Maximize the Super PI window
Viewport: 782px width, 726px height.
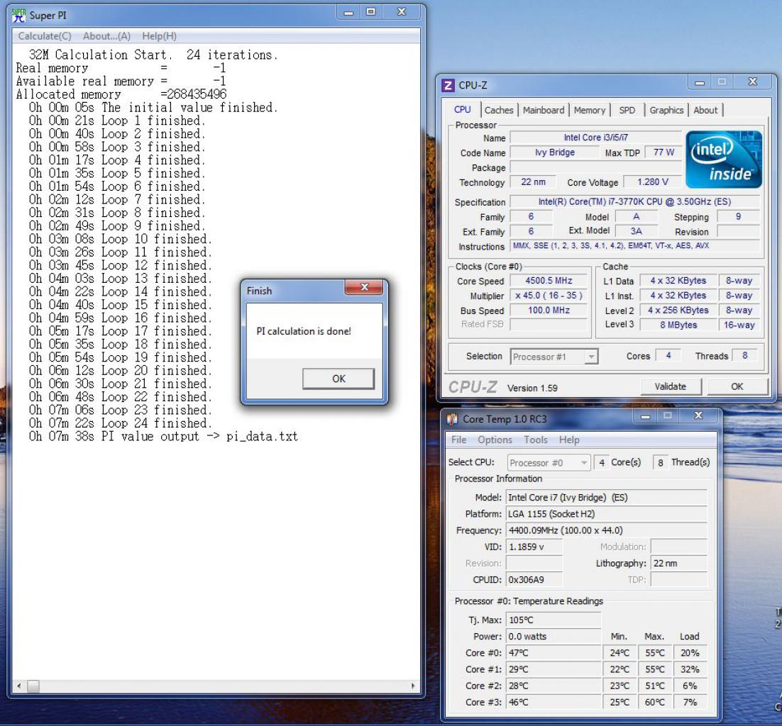(x=370, y=12)
